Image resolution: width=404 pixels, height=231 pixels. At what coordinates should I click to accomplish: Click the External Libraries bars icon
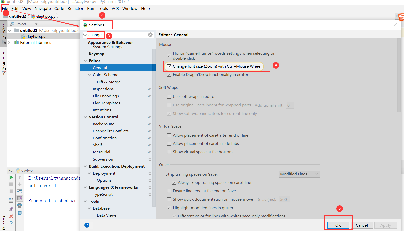[17, 42]
